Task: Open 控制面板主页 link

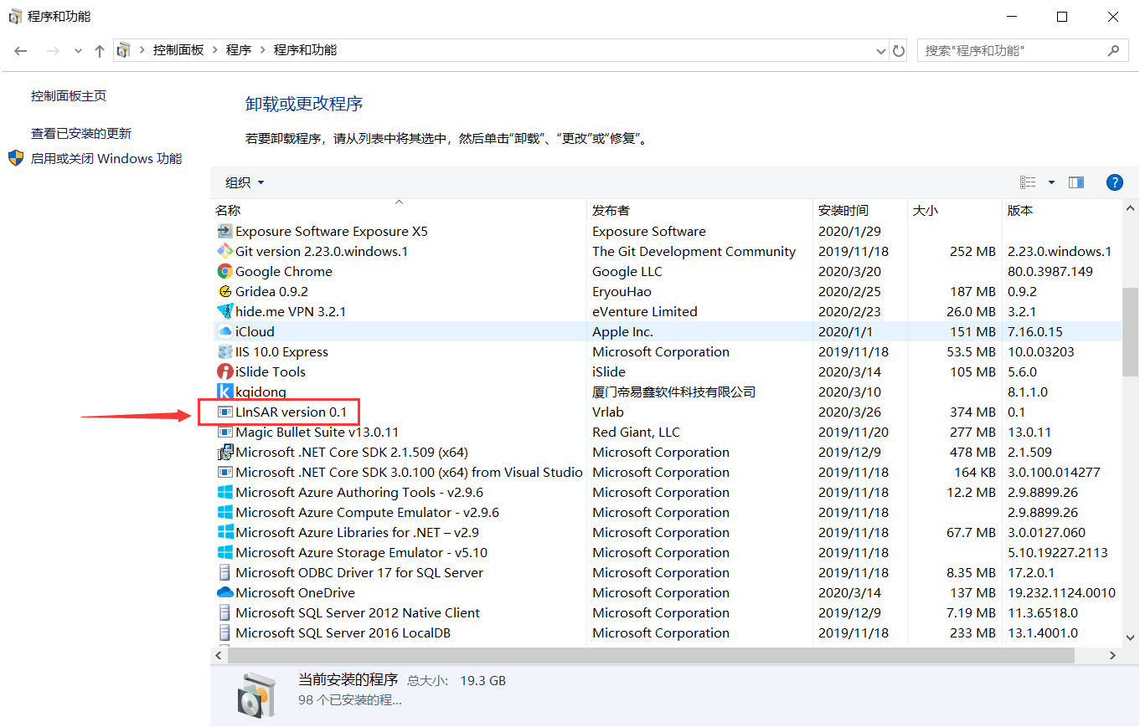Action: coord(69,96)
